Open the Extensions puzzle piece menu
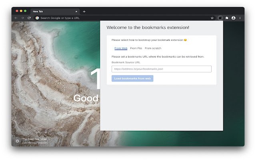Screen dimensions: 256x160 (227, 18)
